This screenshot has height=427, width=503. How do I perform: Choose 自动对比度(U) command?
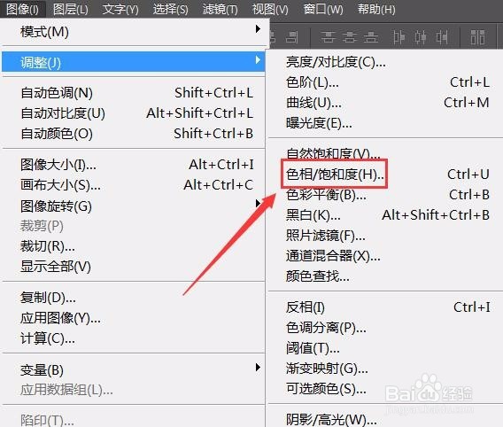[133, 113]
